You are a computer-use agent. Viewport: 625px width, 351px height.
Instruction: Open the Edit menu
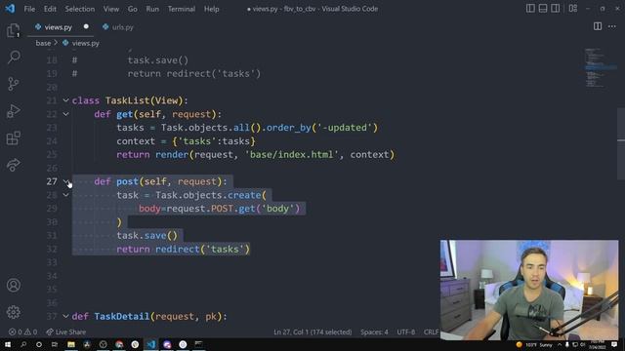[x=50, y=9]
